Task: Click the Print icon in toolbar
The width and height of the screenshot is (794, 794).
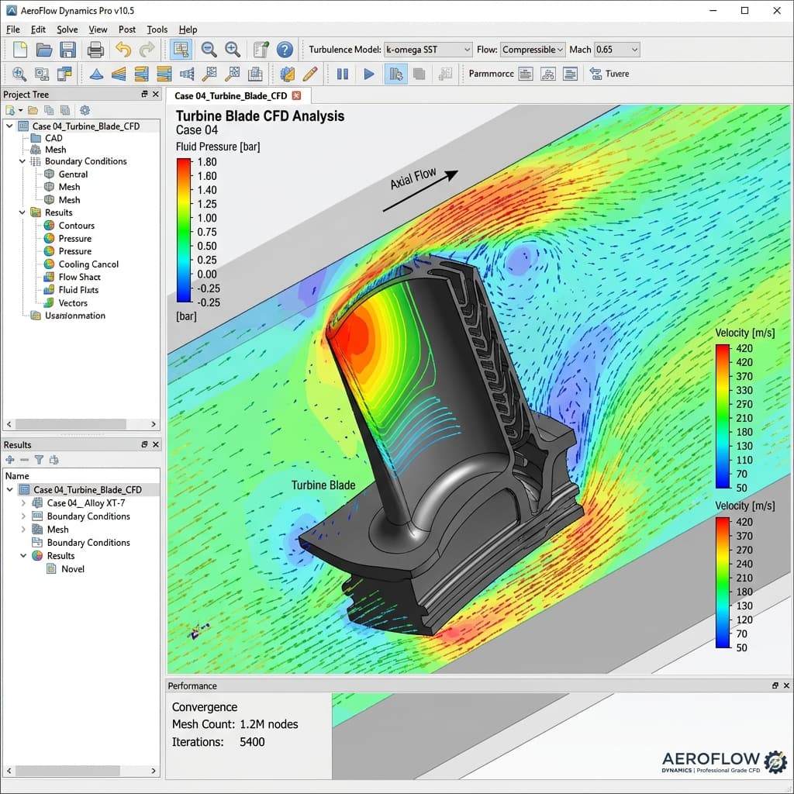Action: pos(95,50)
